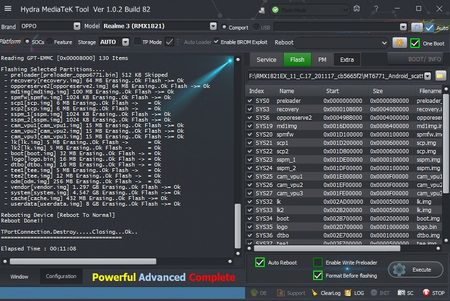Toggle the checkmark beside TP Mode
Screen dimensions: 450x301
pyautogui.click(x=169, y=42)
